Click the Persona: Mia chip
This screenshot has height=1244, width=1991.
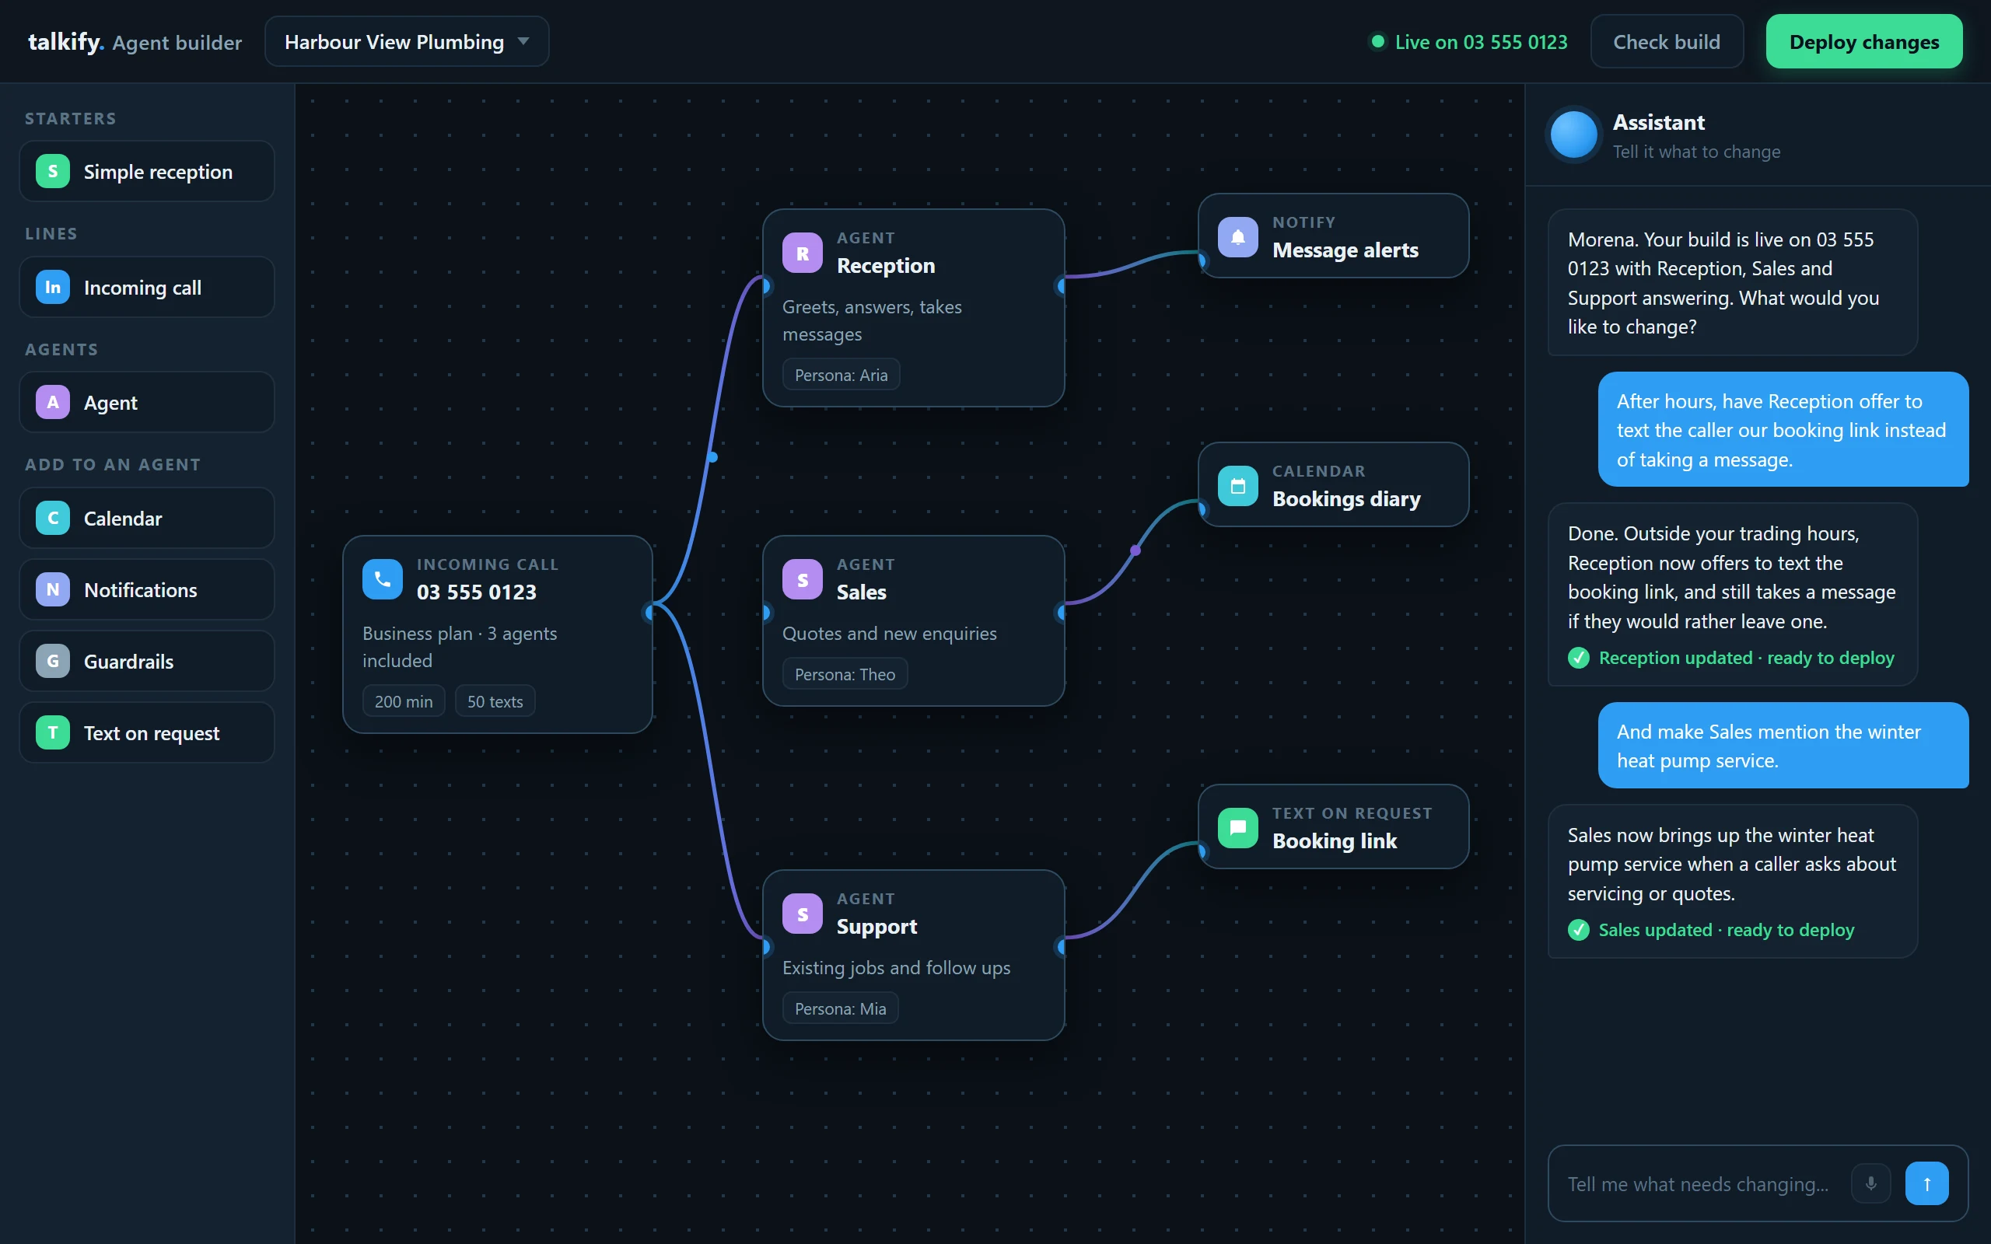pyautogui.click(x=841, y=1008)
